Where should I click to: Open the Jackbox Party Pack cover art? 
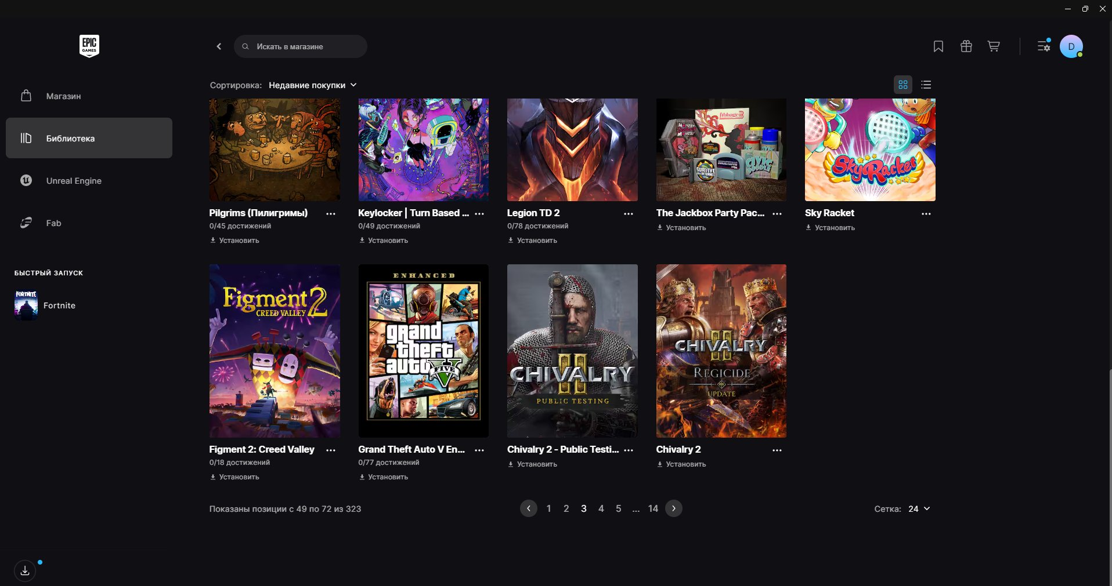[721, 150]
